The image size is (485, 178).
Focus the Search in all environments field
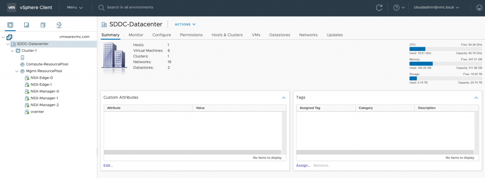(130, 7)
